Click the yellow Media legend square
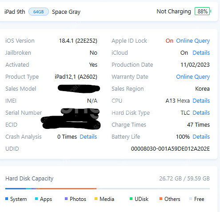 tap(96, 199)
